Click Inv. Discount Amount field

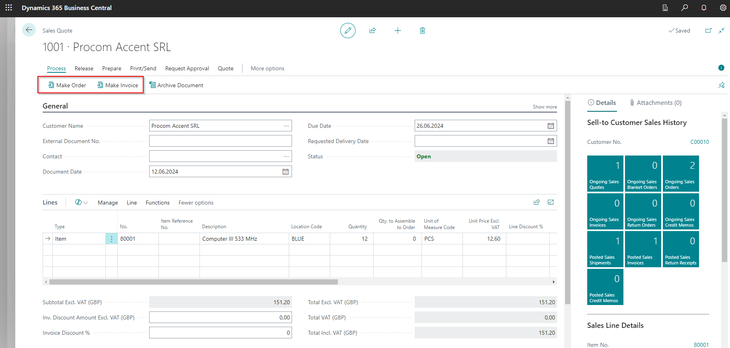click(220, 317)
